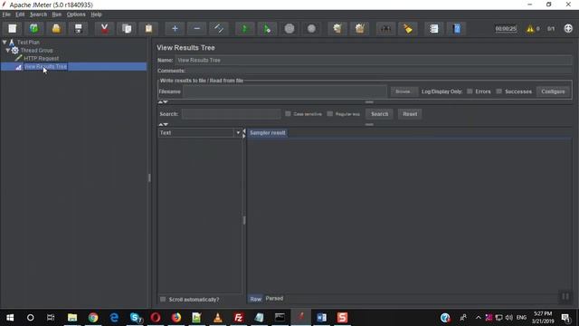This screenshot has height=326, width=579.
Task: Click the remote globe icon at toolbar end
Action: [568, 28]
